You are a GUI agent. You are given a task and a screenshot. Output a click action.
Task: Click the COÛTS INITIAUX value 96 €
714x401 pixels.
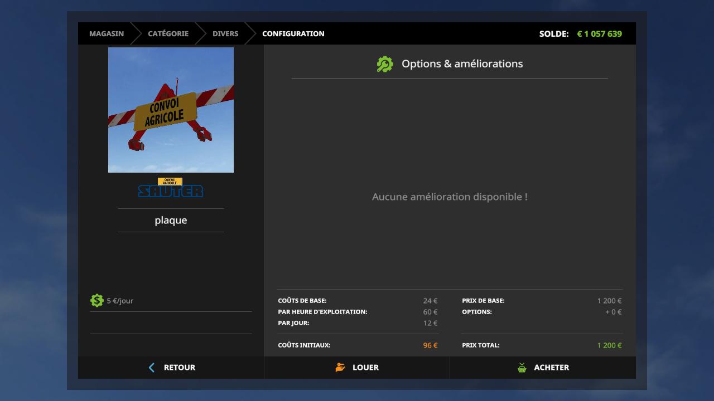(430, 345)
